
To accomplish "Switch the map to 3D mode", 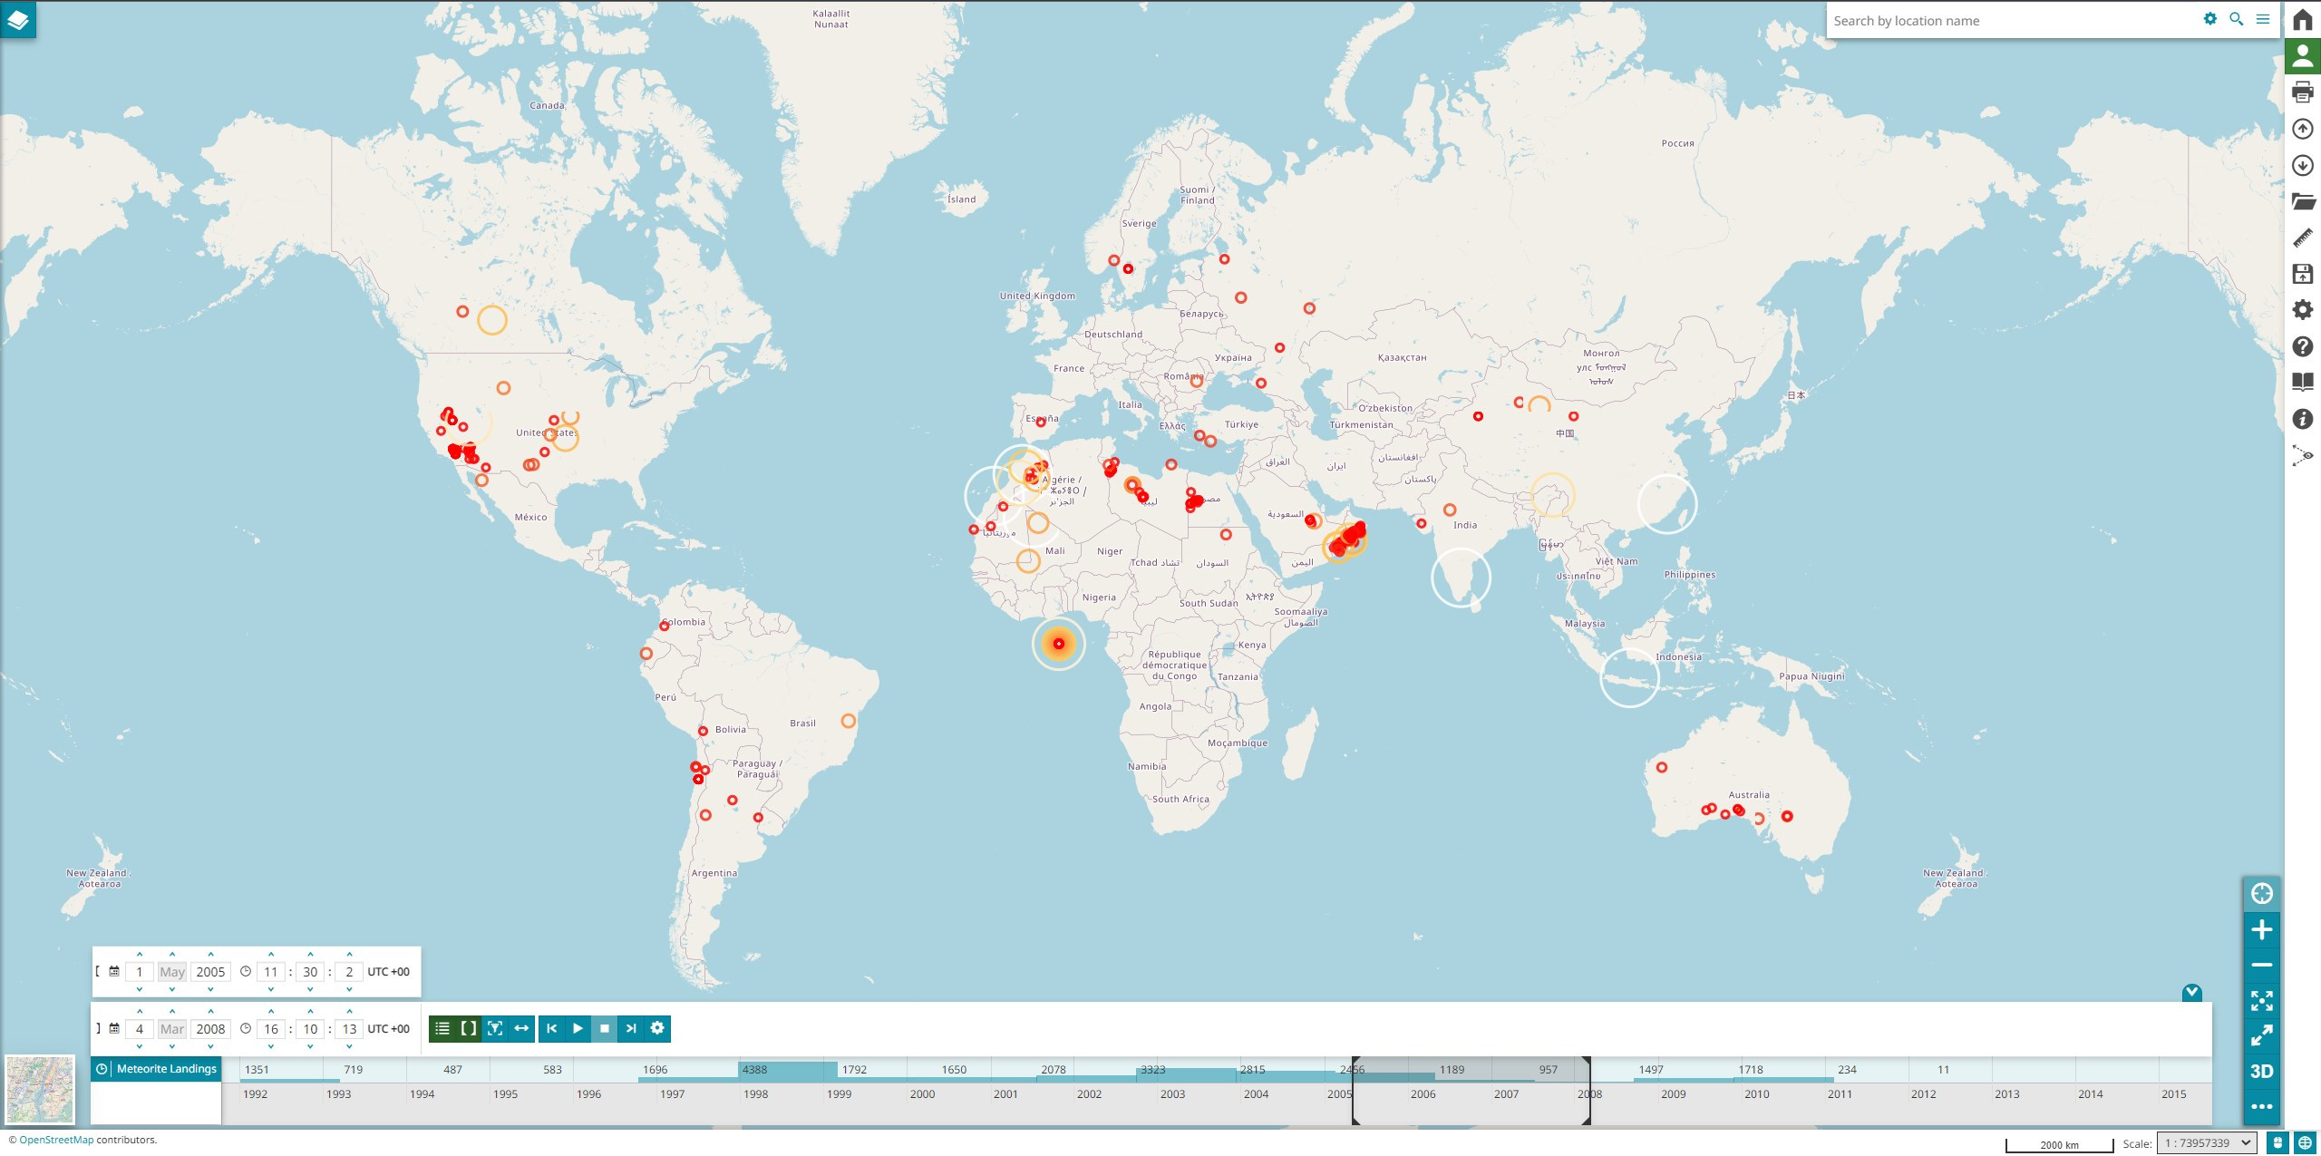I will pyautogui.click(x=2261, y=1071).
